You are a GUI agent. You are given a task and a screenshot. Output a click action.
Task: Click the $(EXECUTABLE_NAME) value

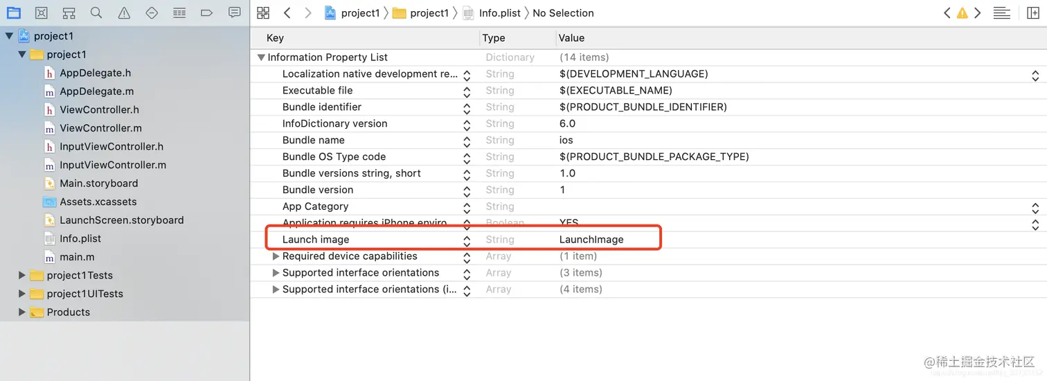pos(616,91)
